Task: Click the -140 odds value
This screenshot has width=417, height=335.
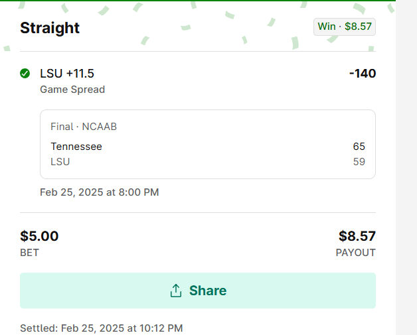Action: [x=363, y=73]
